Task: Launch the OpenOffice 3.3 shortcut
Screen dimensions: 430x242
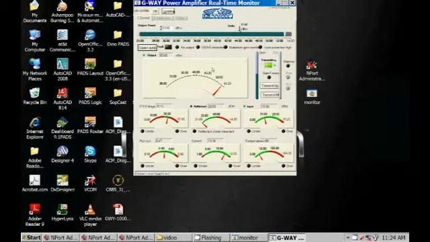Action: [90, 40]
